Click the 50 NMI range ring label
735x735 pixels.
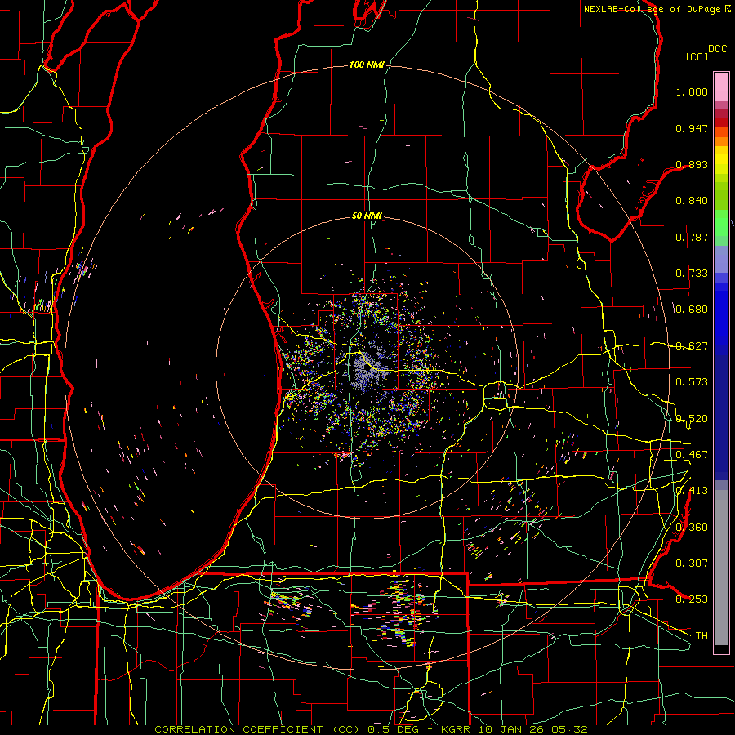367,216
